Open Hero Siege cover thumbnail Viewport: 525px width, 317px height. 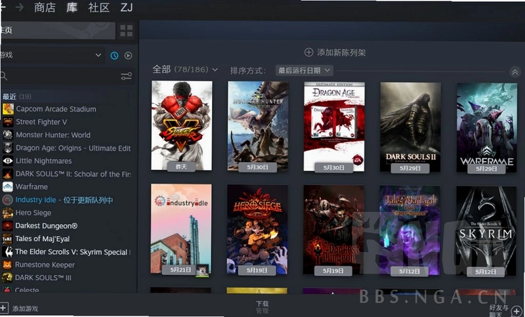(257, 229)
